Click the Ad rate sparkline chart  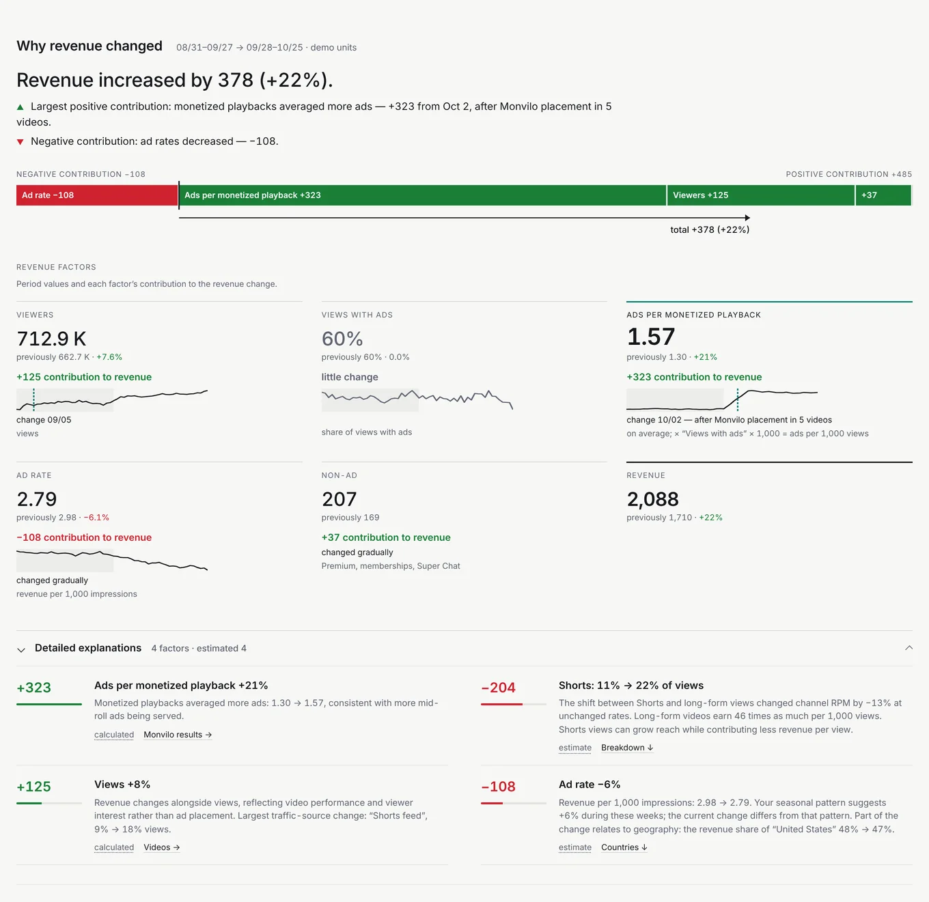point(112,560)
